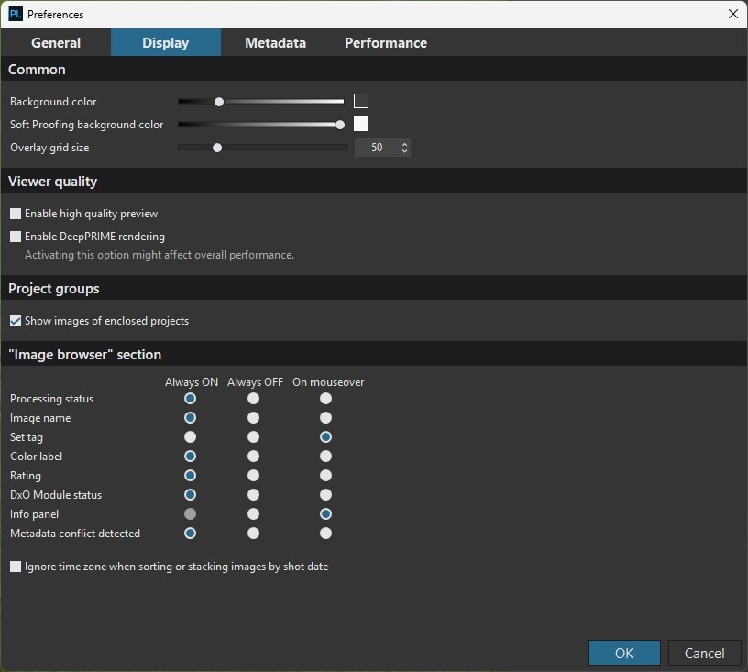Click the Background color swatch
This screenshot has width=748, height=672.
point(361,102)
